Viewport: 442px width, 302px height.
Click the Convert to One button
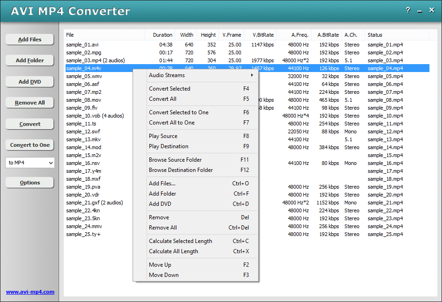[29, 144]
